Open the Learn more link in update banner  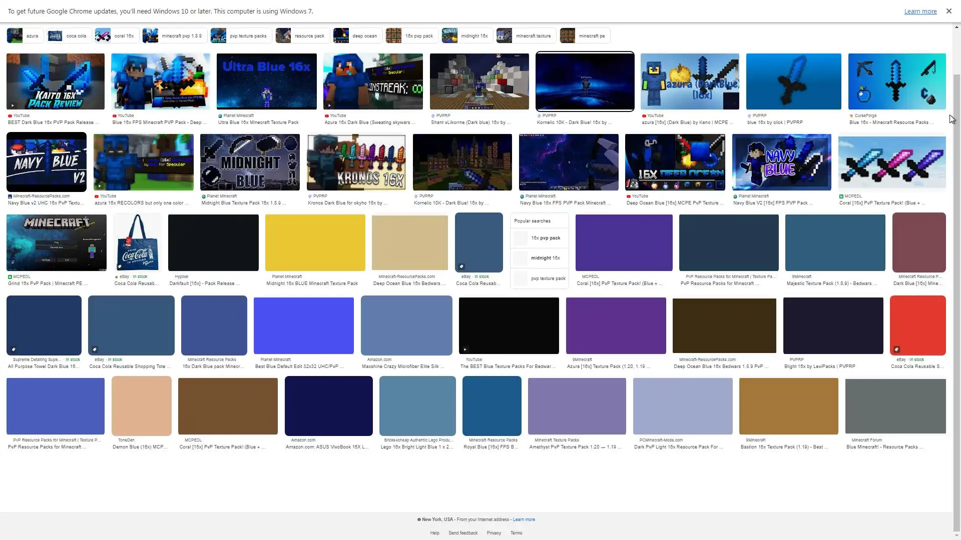pyautogui.click(x=920, y=11)
